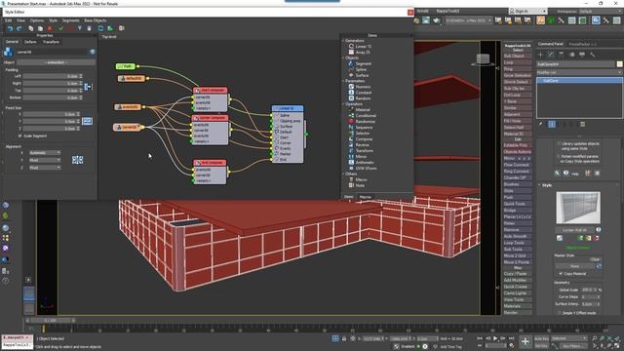Open the Y alignment dropdown
The height and width of the screenshot is (351, 624).
(45, 160)
